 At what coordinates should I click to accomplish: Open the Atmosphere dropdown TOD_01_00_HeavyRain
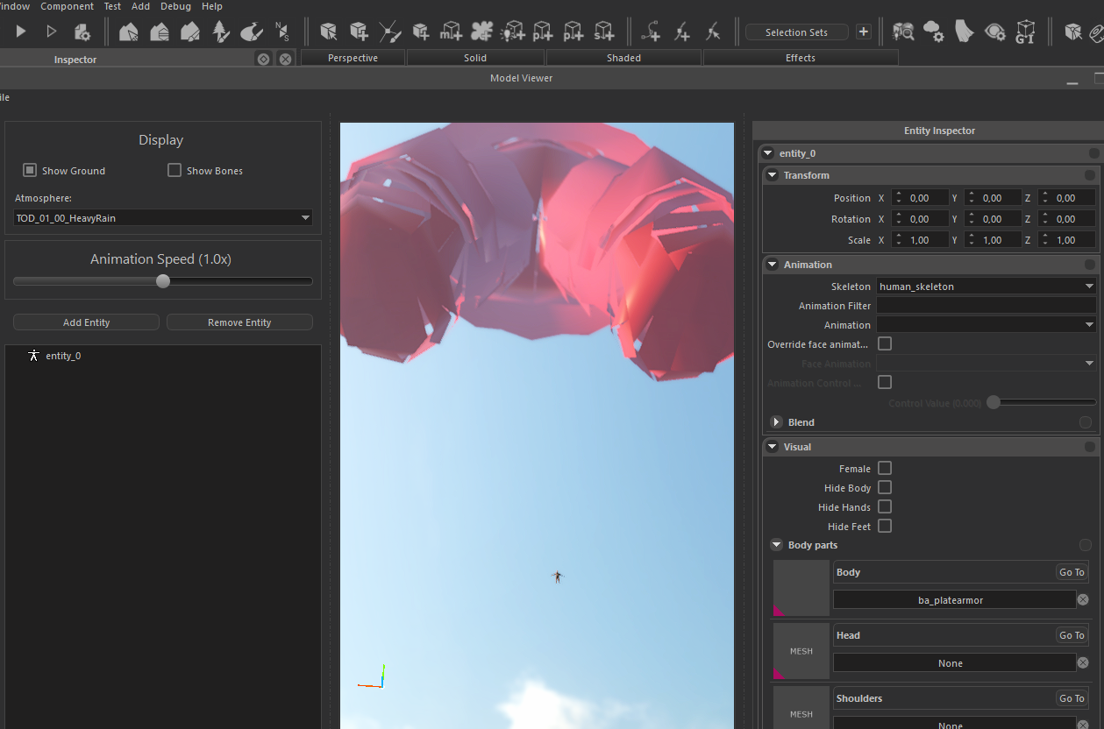tap(163, 218)
